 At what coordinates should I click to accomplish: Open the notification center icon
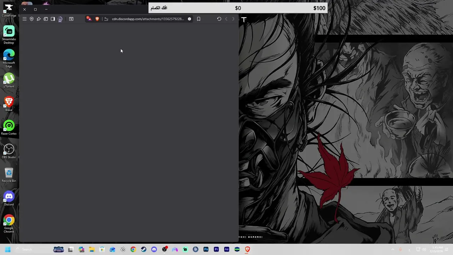[447, 249]
